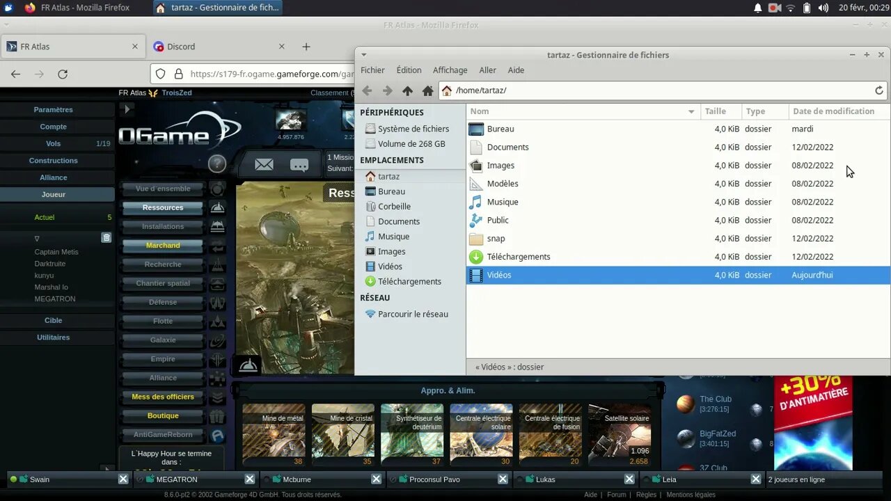Screen dimensions: 891x501
Task: Click icon beside Chantier spatial menu button
Action: 218,283
